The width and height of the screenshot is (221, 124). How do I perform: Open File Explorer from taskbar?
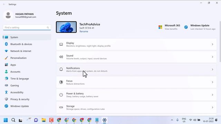[x=44, y=120]
